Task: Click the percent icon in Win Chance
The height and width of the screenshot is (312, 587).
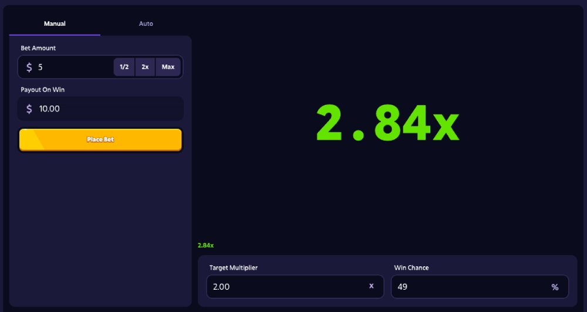Action: point(555,287)
